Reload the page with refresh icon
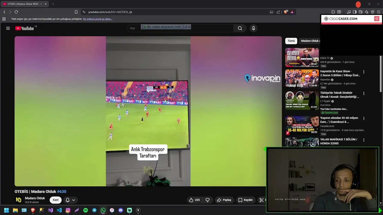 tap(16, 12)
